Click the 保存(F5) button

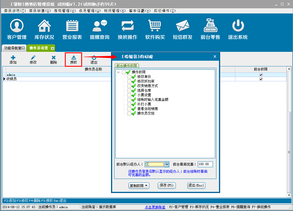pyautogui.click(x=167, y=186)
